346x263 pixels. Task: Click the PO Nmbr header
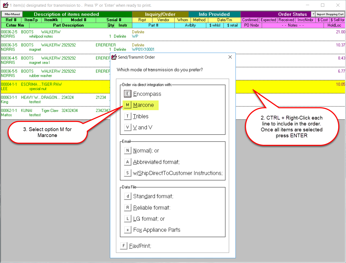(252, 25)
